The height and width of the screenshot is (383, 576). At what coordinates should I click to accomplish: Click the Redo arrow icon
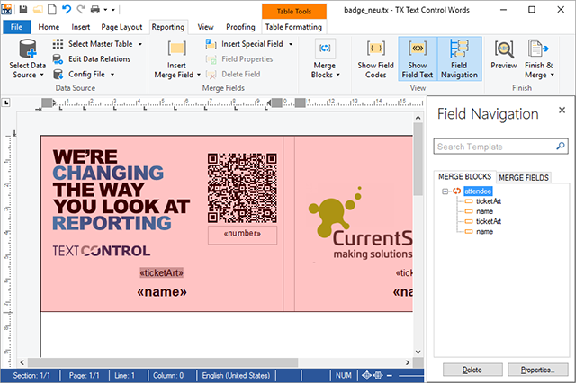(81, 9)
